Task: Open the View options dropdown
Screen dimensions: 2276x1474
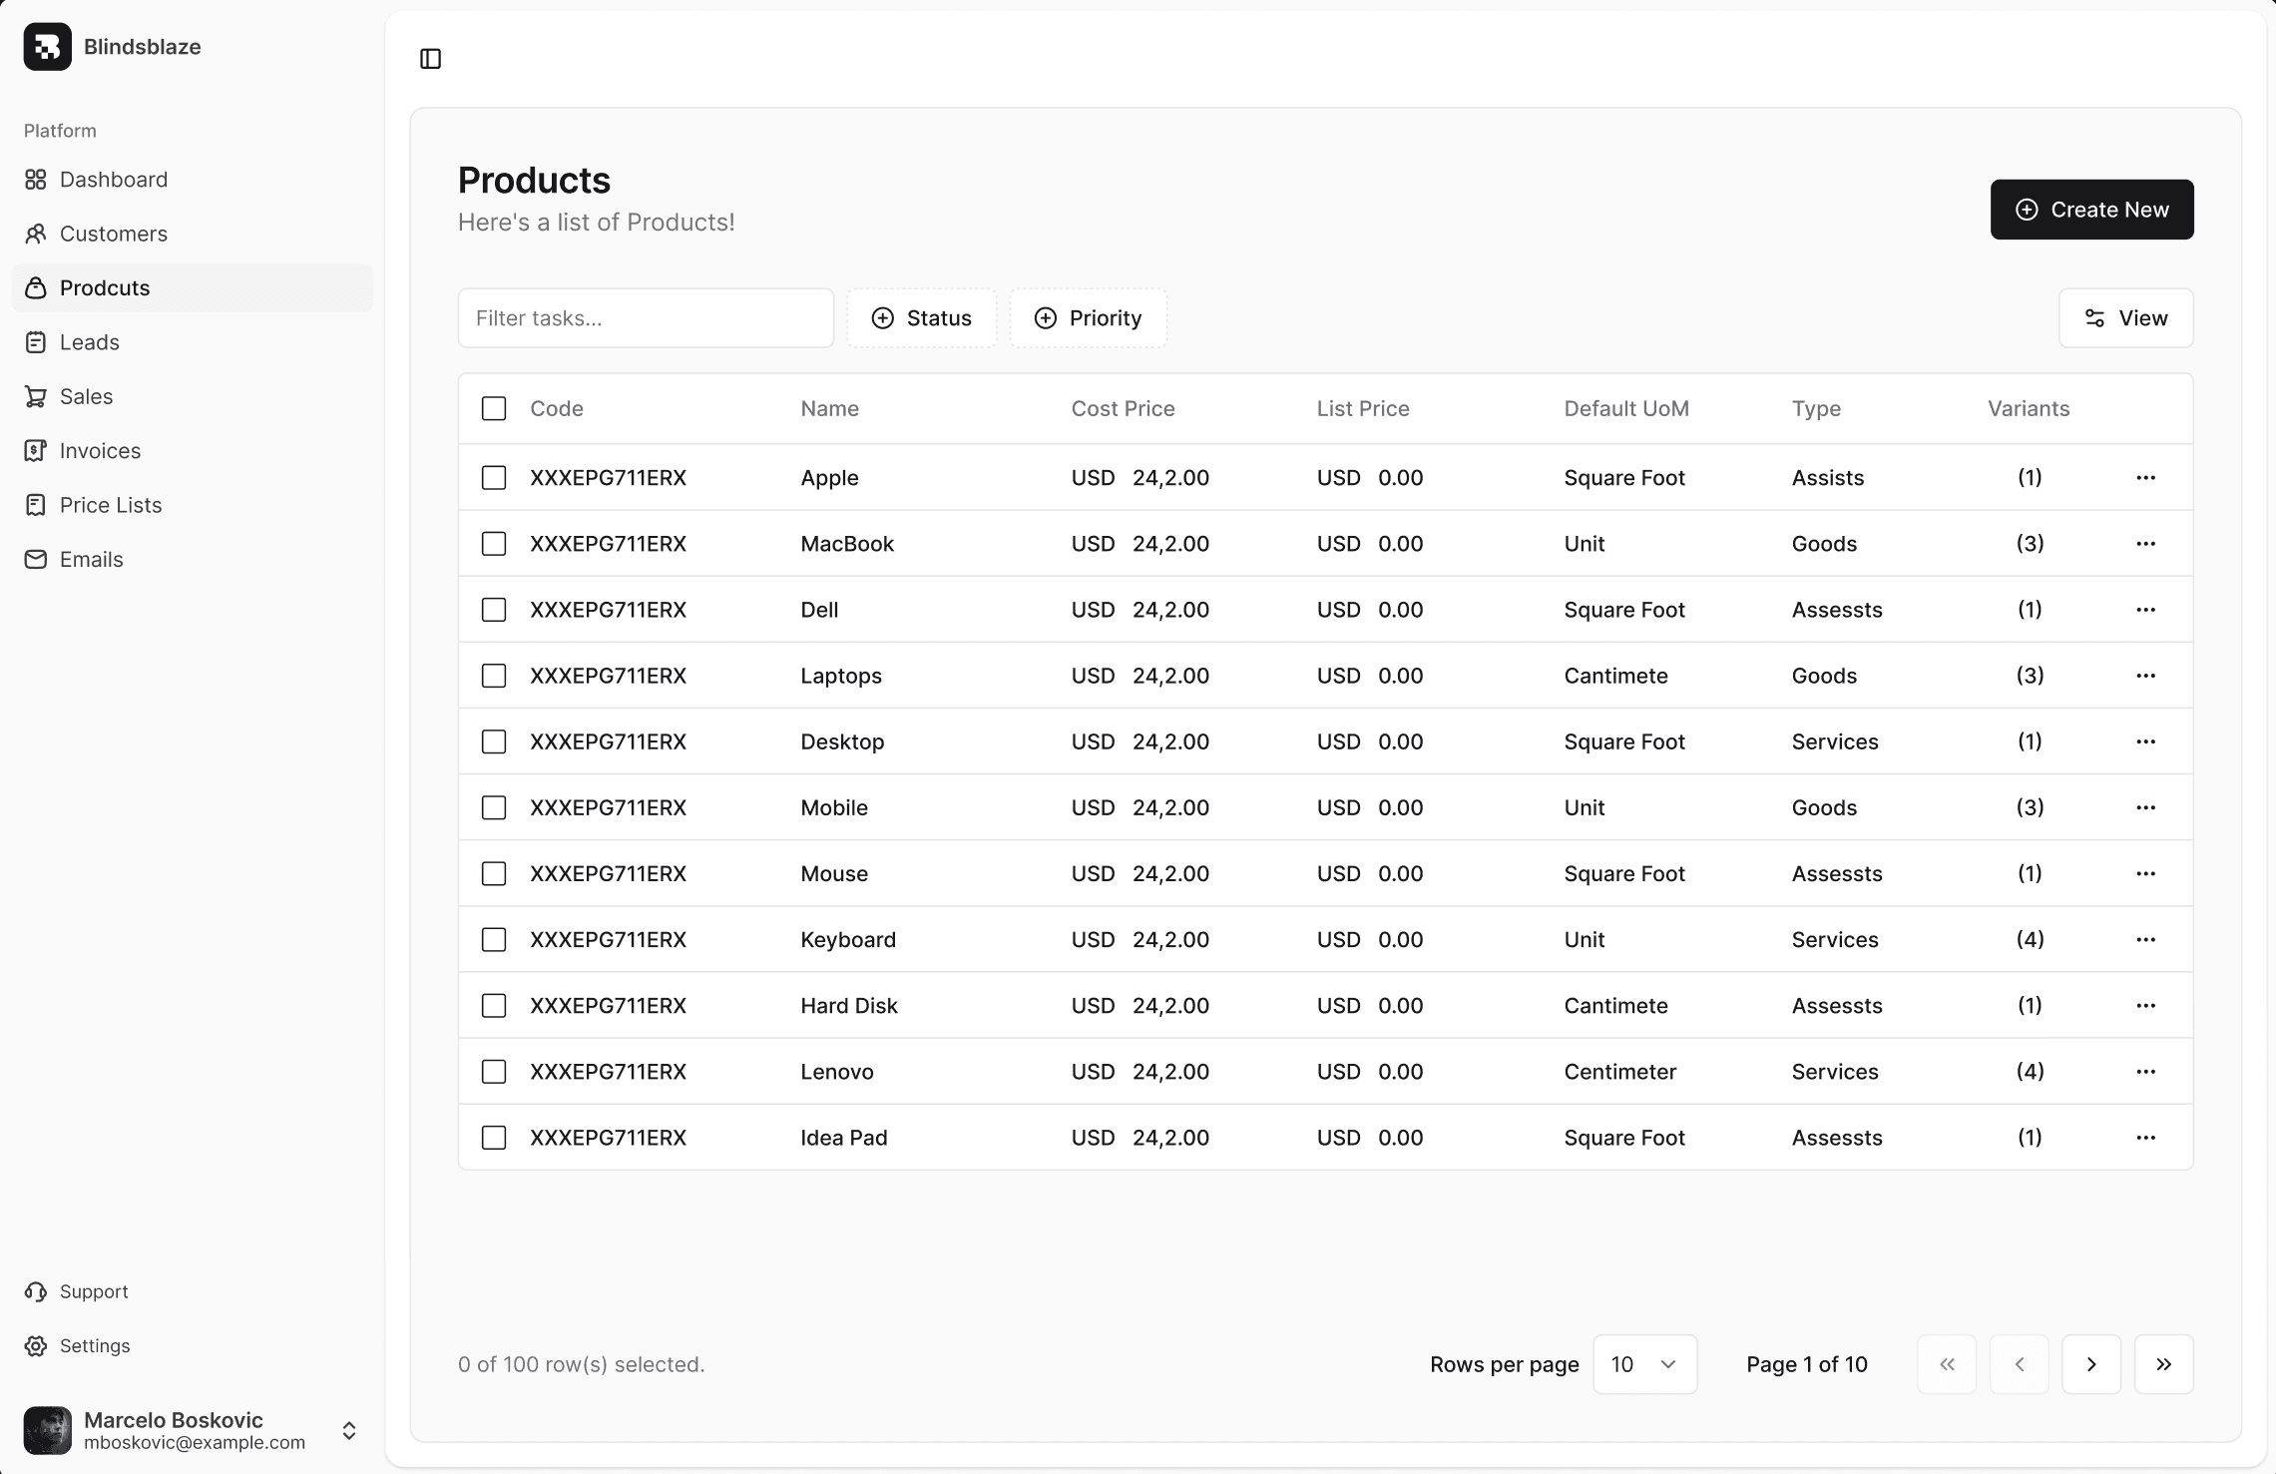Action: [x=2126, y=318]
